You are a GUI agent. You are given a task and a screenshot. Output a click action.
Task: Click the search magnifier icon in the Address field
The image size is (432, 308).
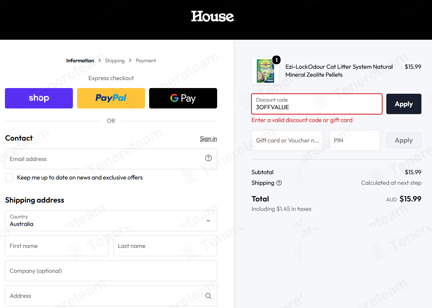pos(208,296)
